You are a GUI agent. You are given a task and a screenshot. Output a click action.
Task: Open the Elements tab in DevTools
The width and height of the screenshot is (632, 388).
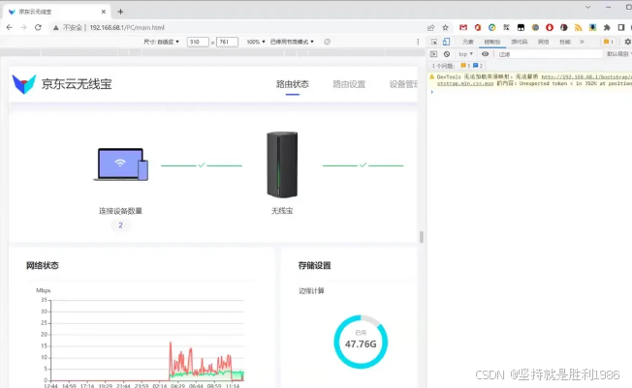[468, 42]
